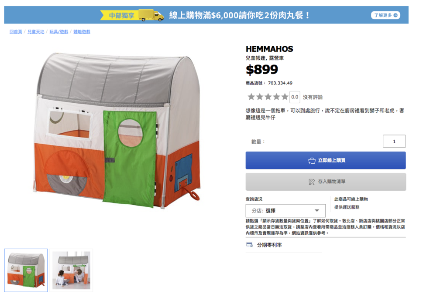Viewport: 447px width, 297px height.
Task: Open the 分店 store selection dropdown
Action: tap(285, 211)
